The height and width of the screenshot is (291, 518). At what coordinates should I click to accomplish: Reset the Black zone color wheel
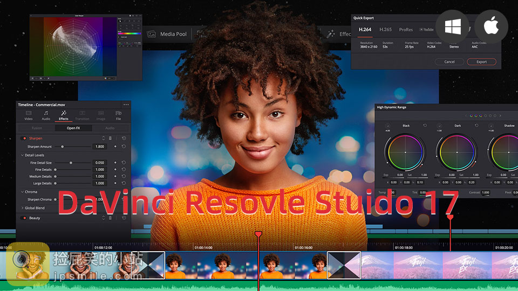425,126
